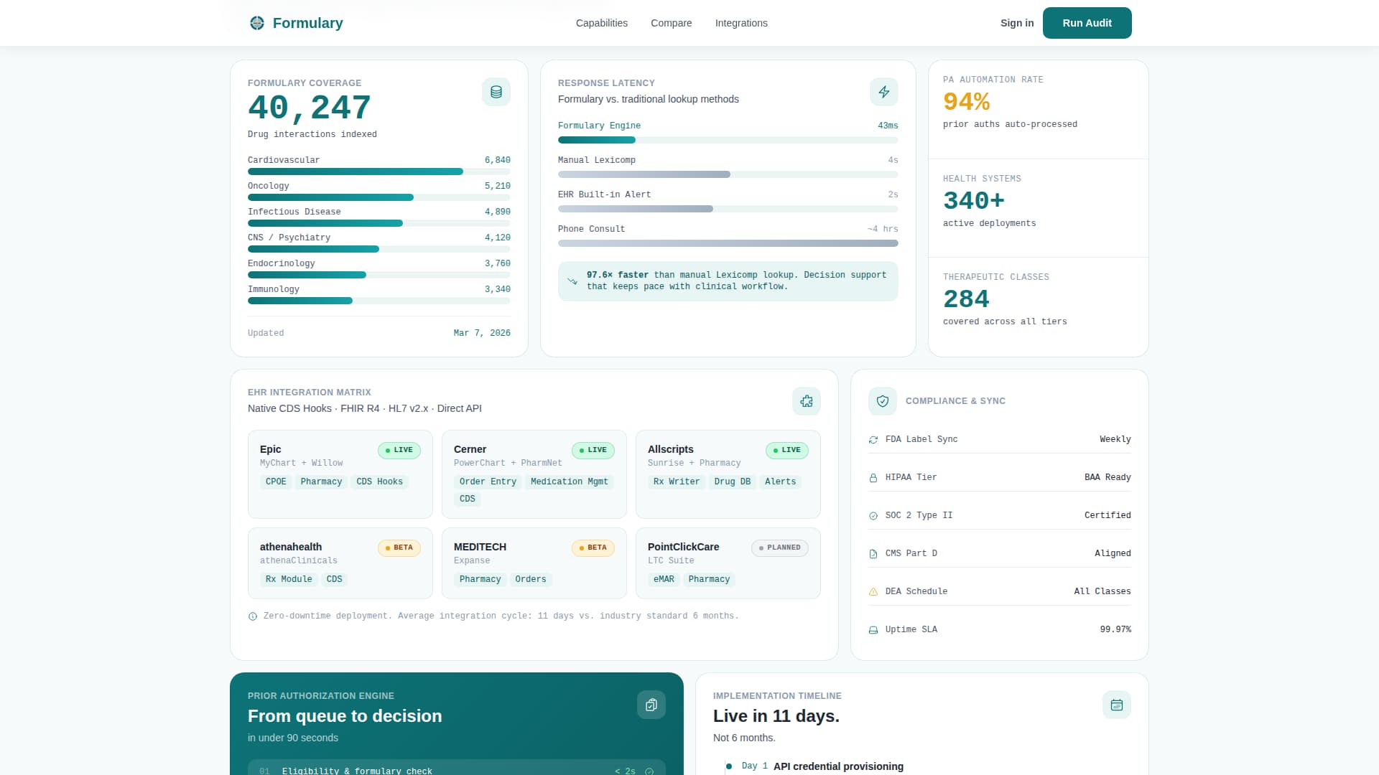This screenshot has height=775, width=1379.
Task: Click the database icon in Formulary Coverage
Action: click(496, 92)
